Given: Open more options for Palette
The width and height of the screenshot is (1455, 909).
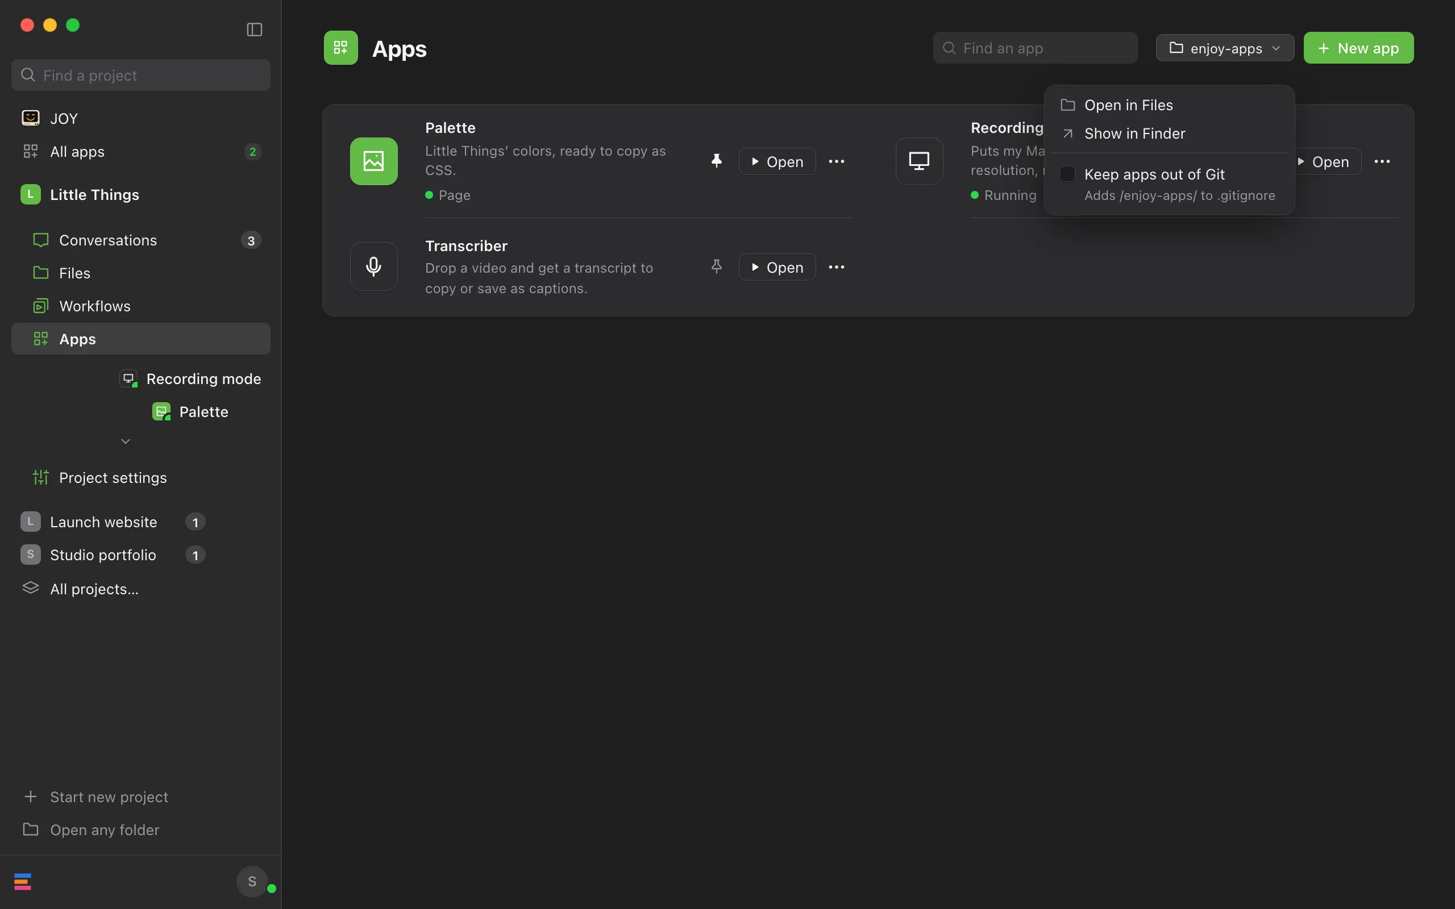Looking at the screenshot, I should [x=836, y=161].
